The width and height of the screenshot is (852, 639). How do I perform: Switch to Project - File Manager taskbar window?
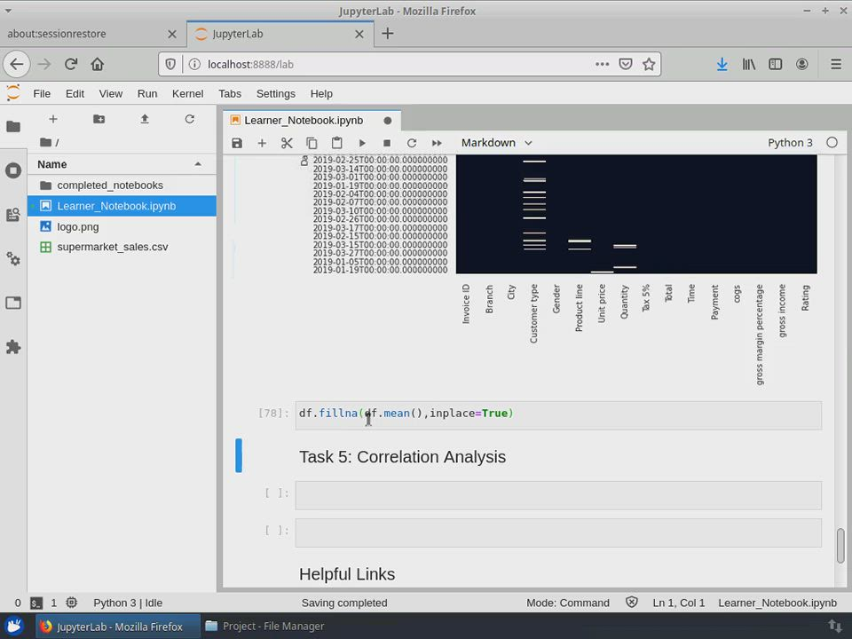point(264,626)
